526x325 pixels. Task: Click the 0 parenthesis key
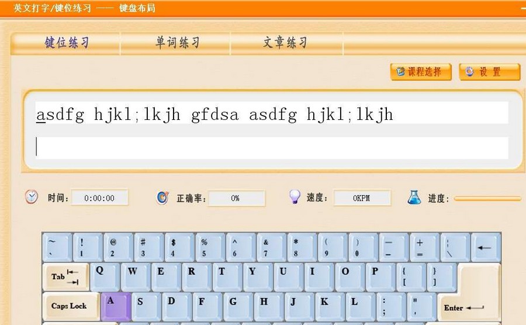[363, 247]
